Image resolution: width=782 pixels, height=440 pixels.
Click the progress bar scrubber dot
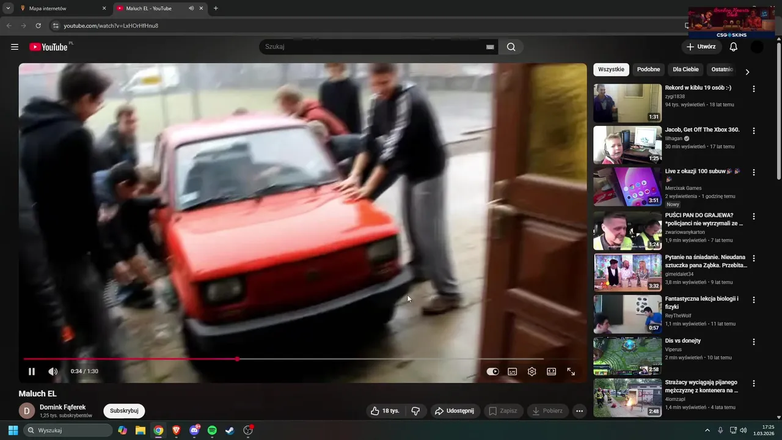[237, 359]
